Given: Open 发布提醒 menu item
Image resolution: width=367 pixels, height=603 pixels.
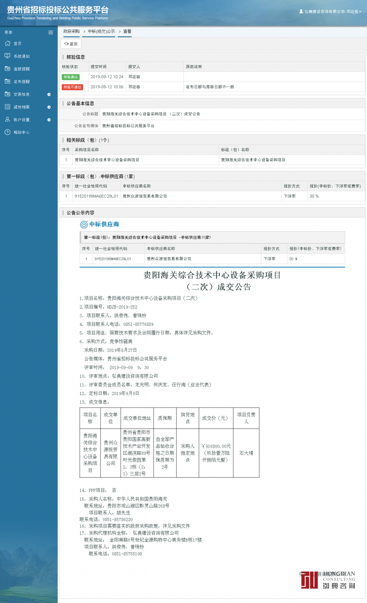Looking at the screenshot, I should click(21, 82).
